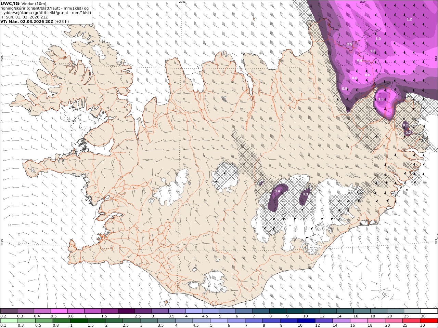Pick the top-row swatch labeled 0.8

click(76, 311)
